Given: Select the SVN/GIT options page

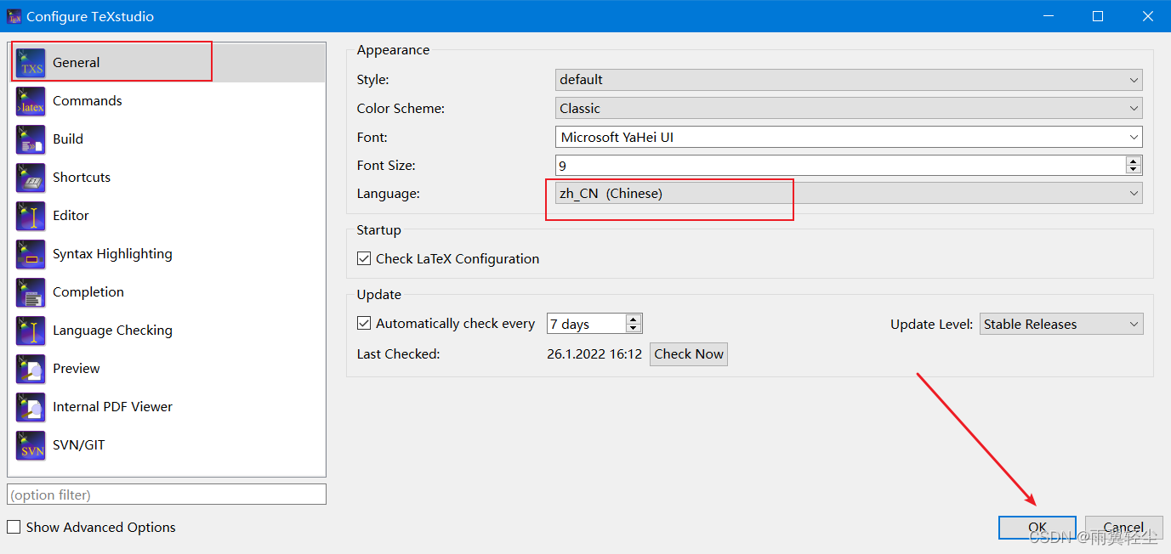Looking at the screenshot, I should point(167,445).
